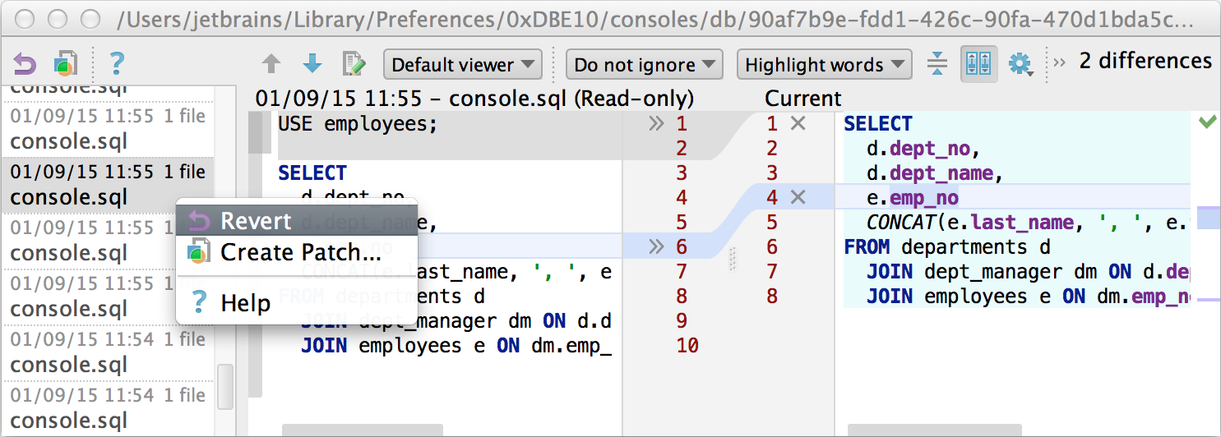1221x437 pixels.
Task: Click the 'Current' pane title
Action: (803, 99)
